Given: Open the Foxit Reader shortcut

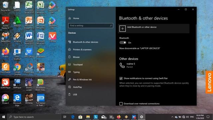Looking at the screenshot, I should pos(5,68).
